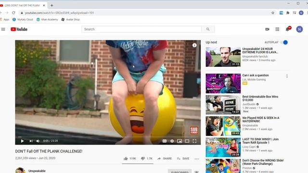Open the Chrome profile avatar in toolbar
308x173 pixels.
(x=301, y=13)
